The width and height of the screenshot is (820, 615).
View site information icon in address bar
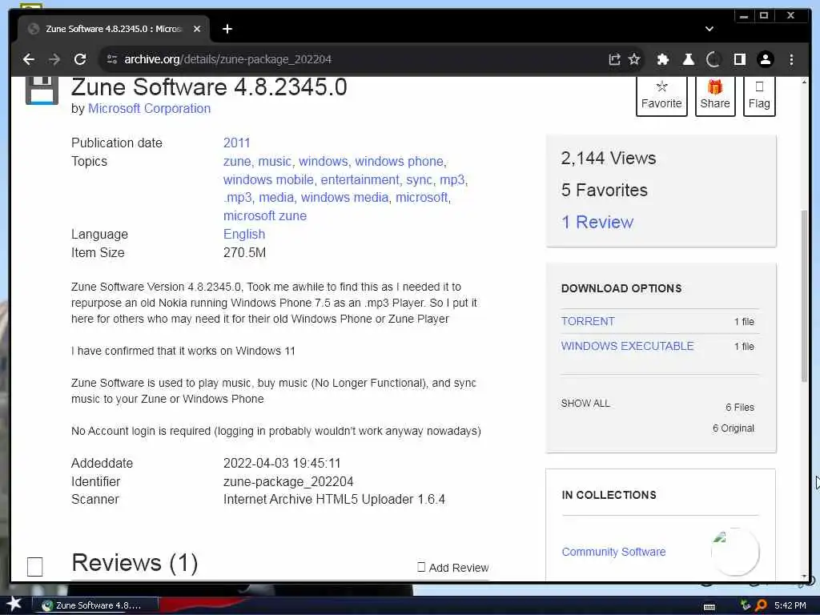pos(112,59)
